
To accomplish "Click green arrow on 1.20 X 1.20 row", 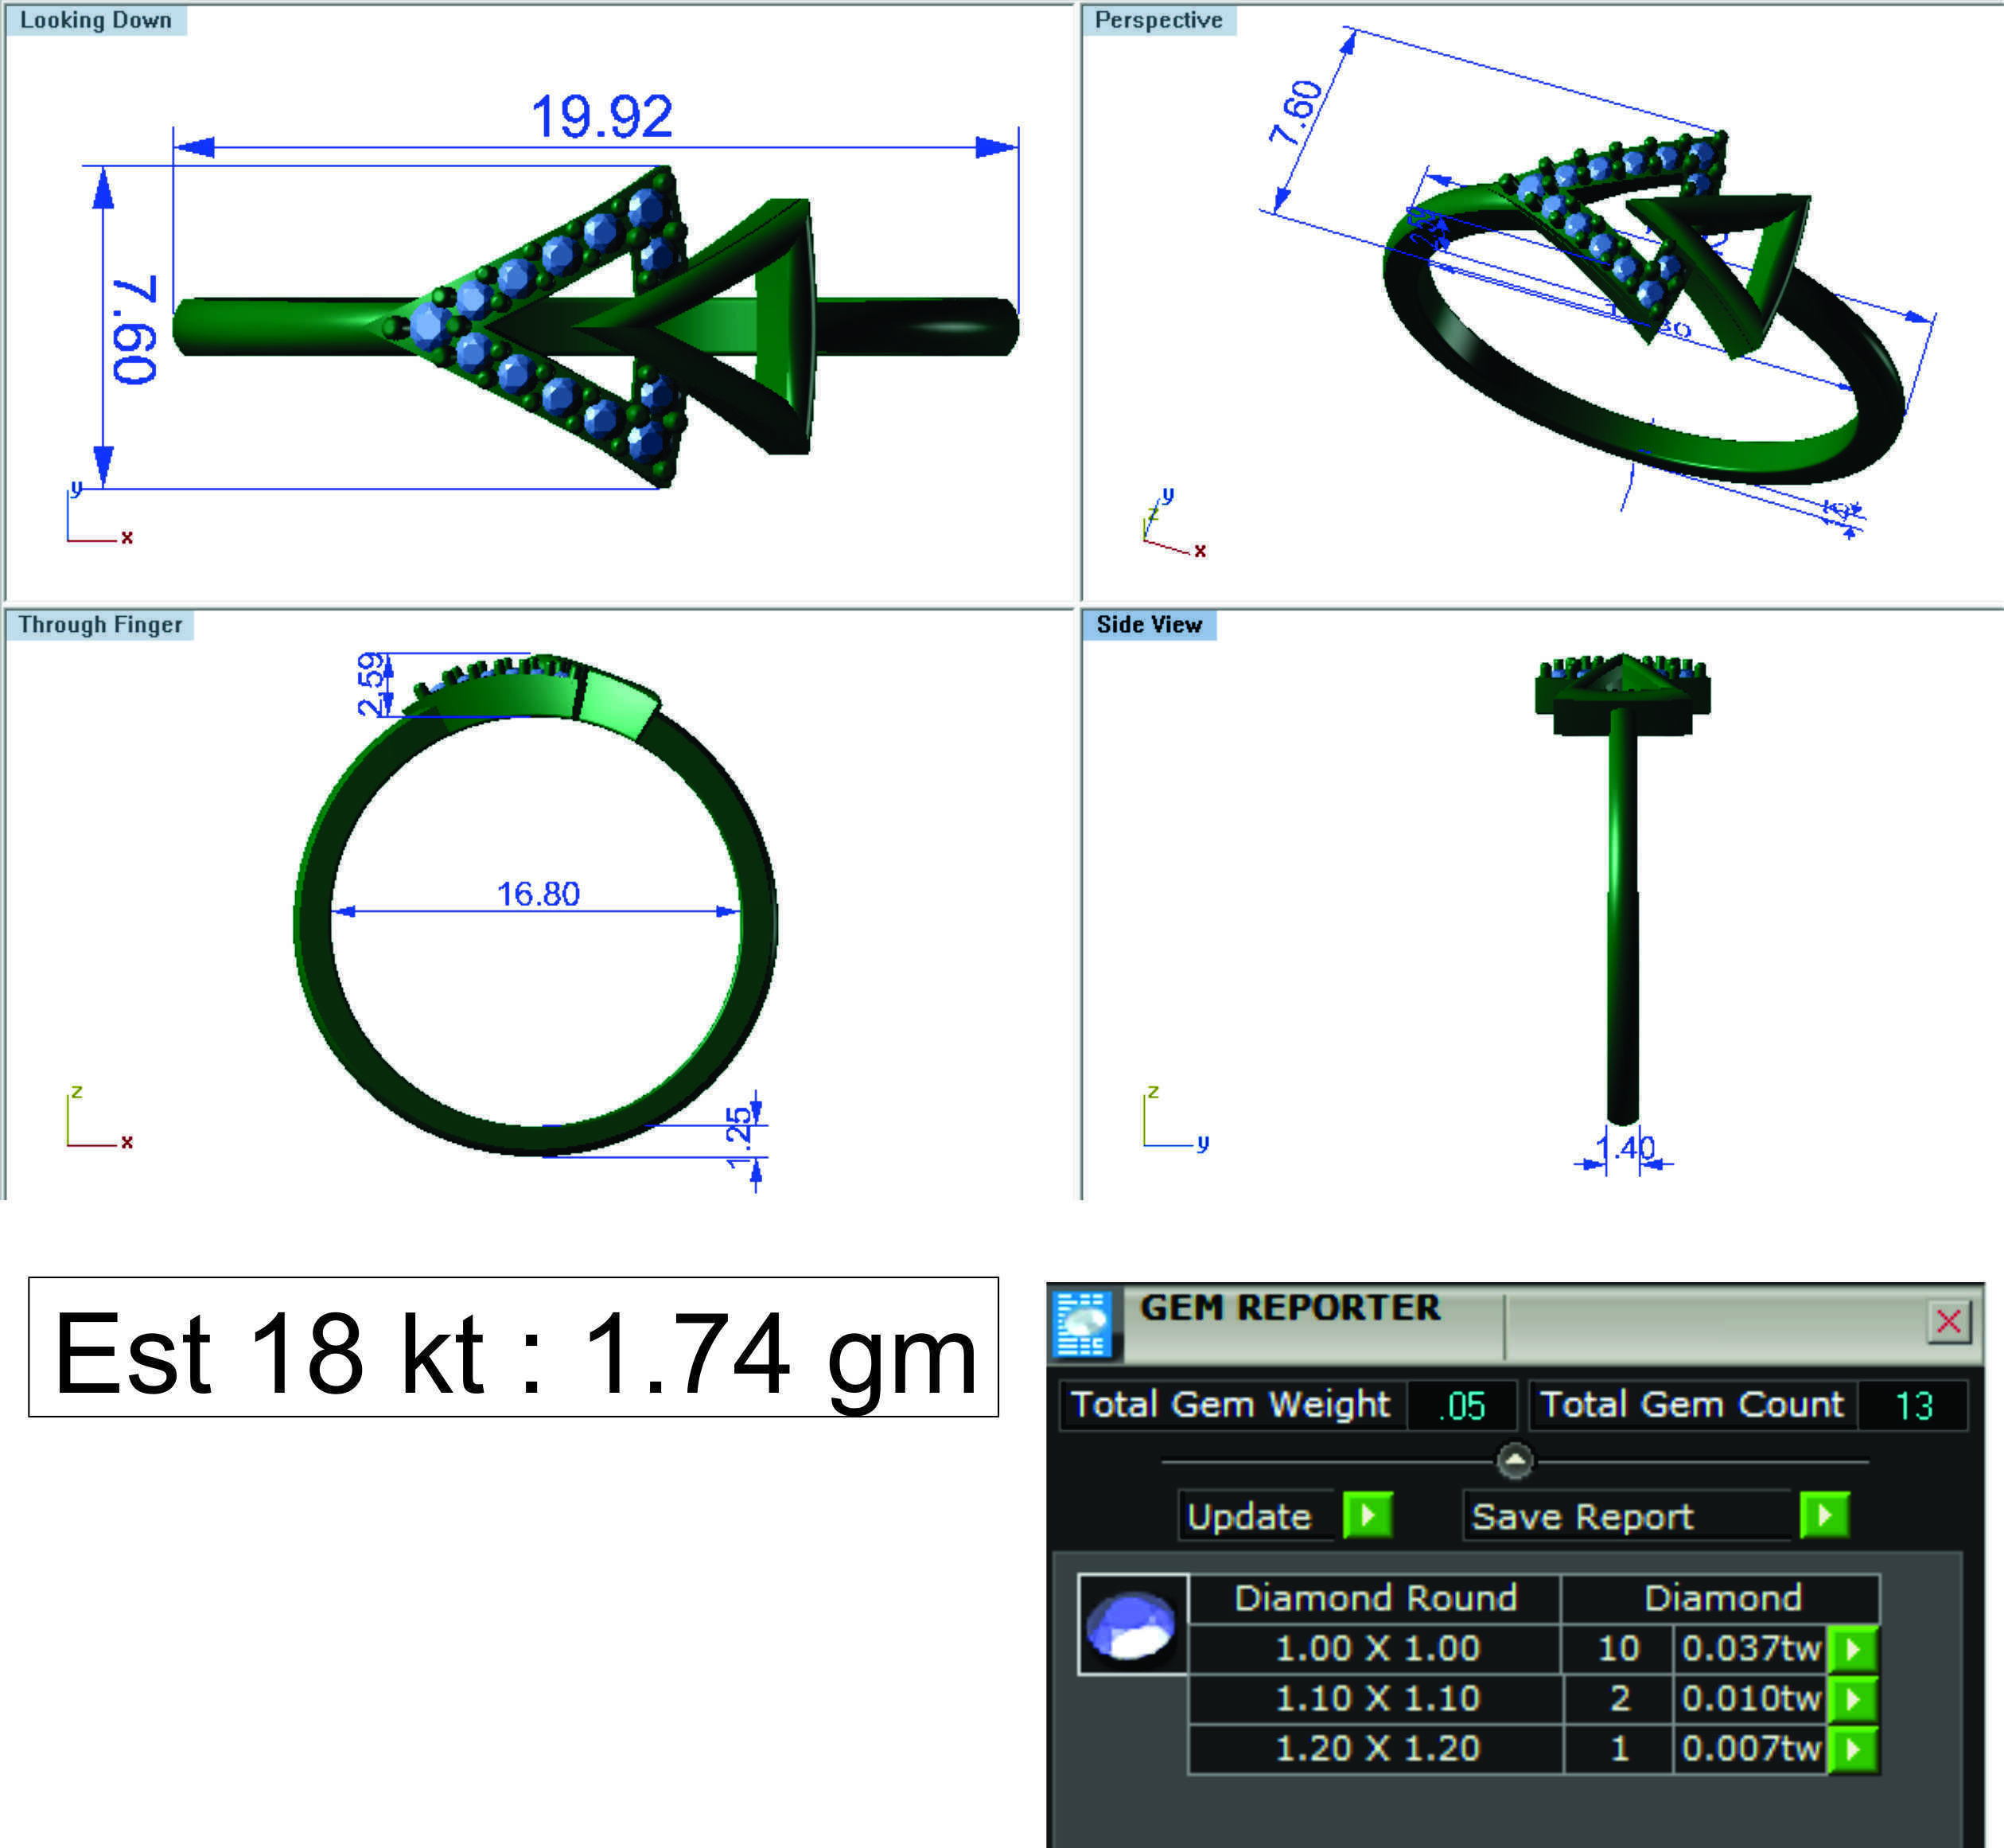I will [x=1852, y=1749].
